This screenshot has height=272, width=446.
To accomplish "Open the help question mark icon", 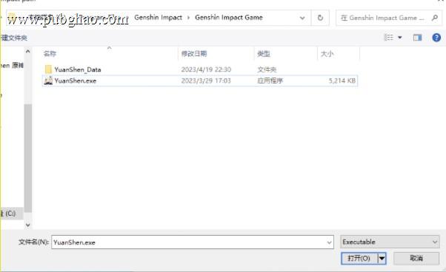I will click(436, 38).
